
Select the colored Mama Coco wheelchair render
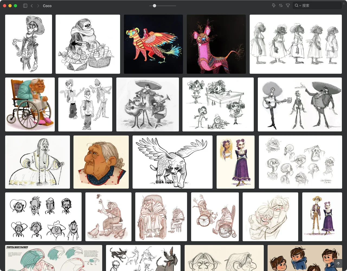(30, 105)
